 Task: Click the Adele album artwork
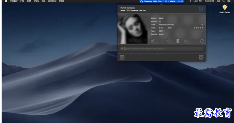click(133, 29)
